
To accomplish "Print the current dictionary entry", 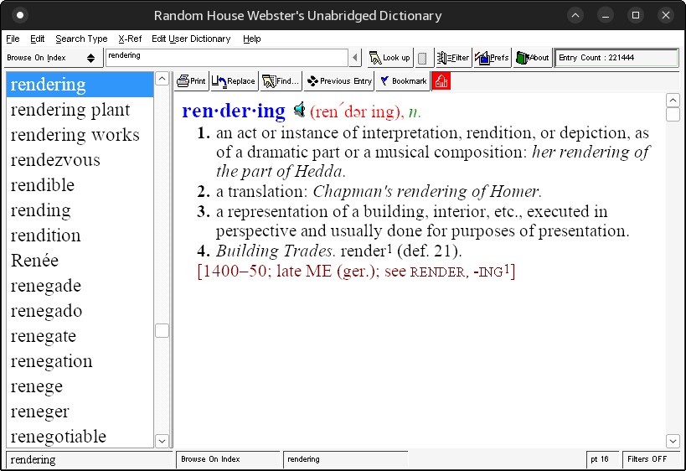I will (x=191, y=81).
